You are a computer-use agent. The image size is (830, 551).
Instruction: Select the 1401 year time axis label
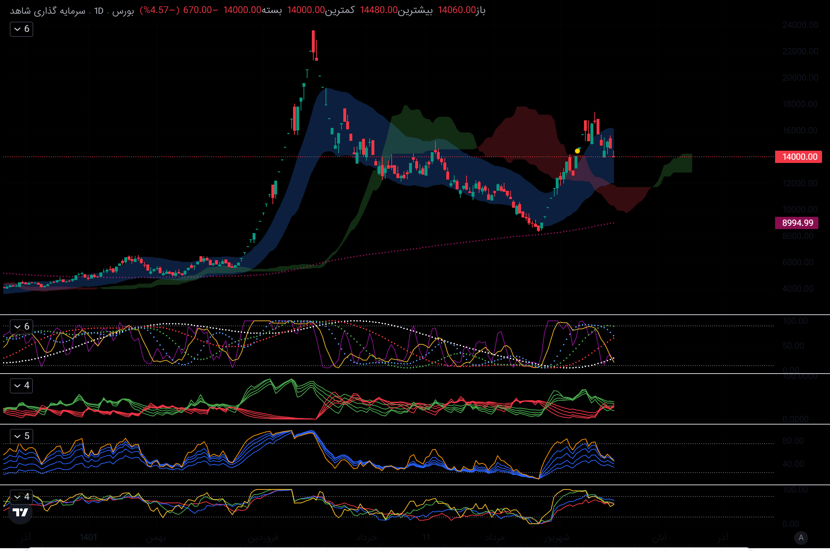coord(89,538)
